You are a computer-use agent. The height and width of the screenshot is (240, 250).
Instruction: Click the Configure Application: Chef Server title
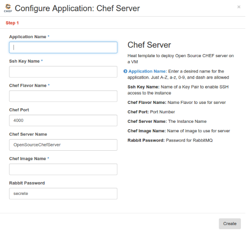(x=77, y=8)
